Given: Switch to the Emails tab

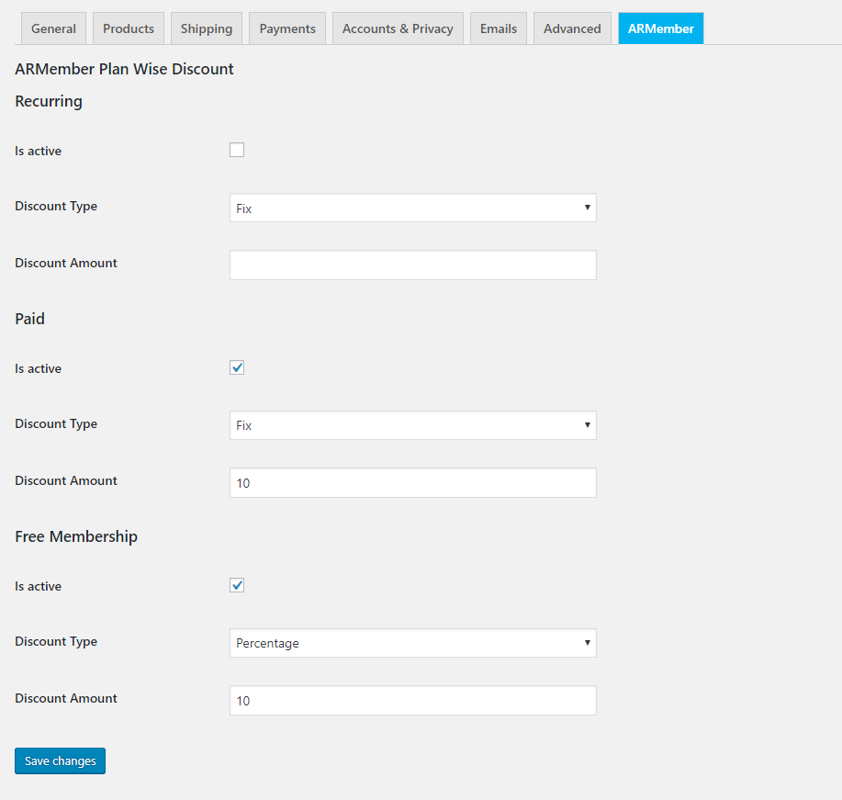Looking at the screenshot, I should click(x=499, y=28).
